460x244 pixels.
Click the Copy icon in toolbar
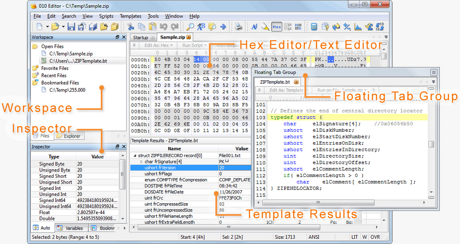(x=142, y=27)
